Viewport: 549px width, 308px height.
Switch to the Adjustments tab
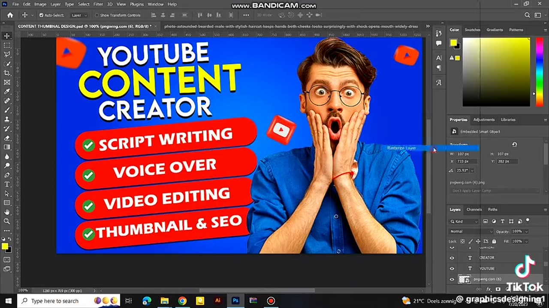point(484,120)
